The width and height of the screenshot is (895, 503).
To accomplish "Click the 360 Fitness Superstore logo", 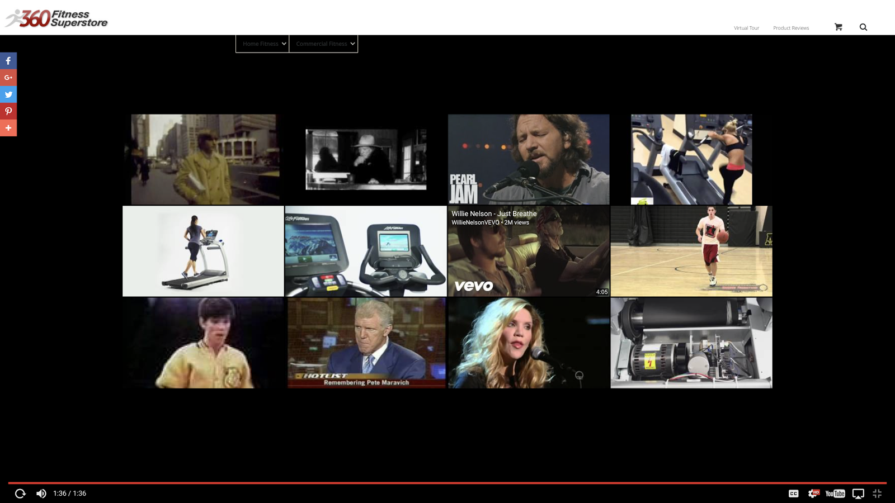I will 56,18.
